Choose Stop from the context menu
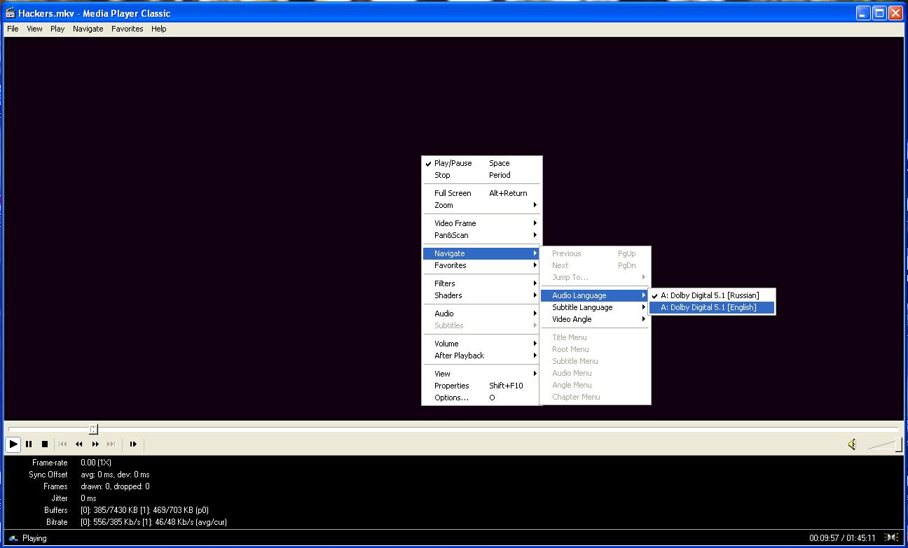Viewport: 908px width, 548px height. [482, 175]
